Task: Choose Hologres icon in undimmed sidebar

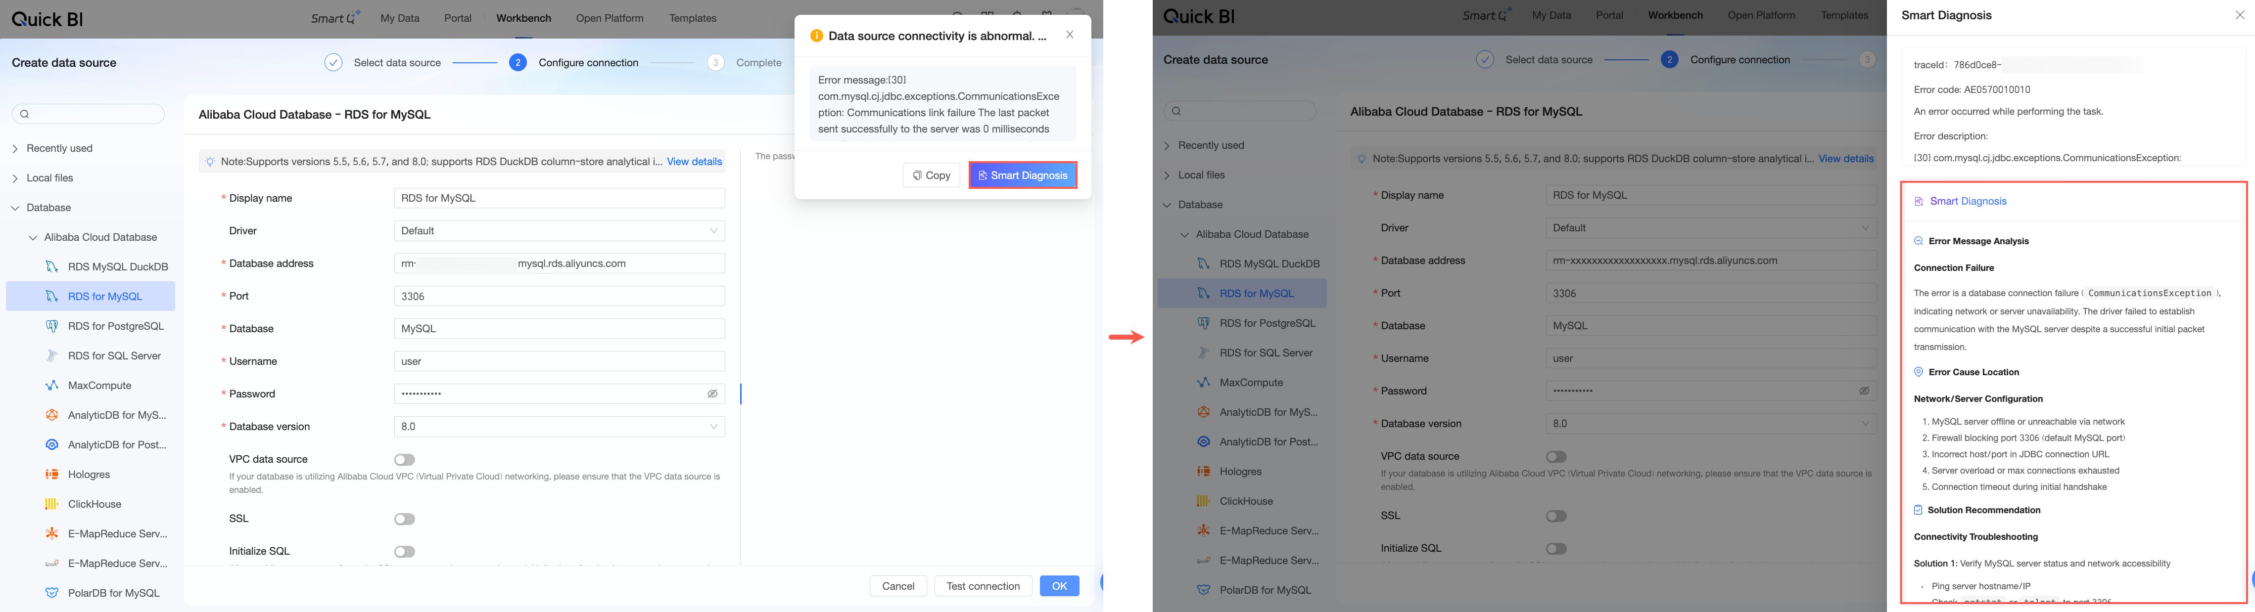Action: (x=51, y=475)
